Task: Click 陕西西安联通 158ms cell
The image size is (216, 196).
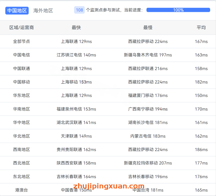Action: tap(76, 163)
